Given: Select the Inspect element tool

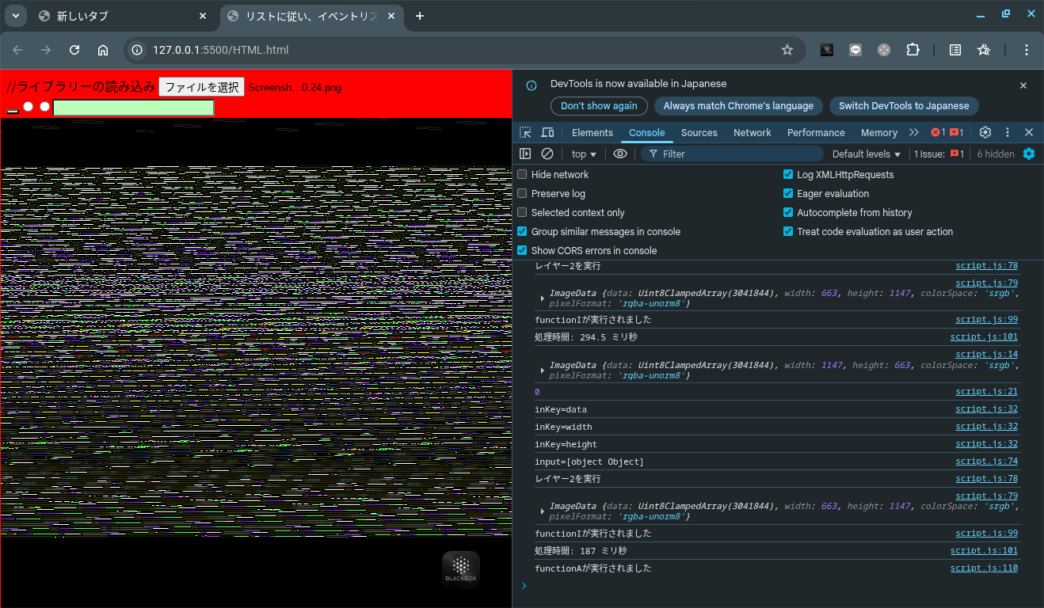Looking at the screenshot, I should pyautogui.click(x=524, y=132).
